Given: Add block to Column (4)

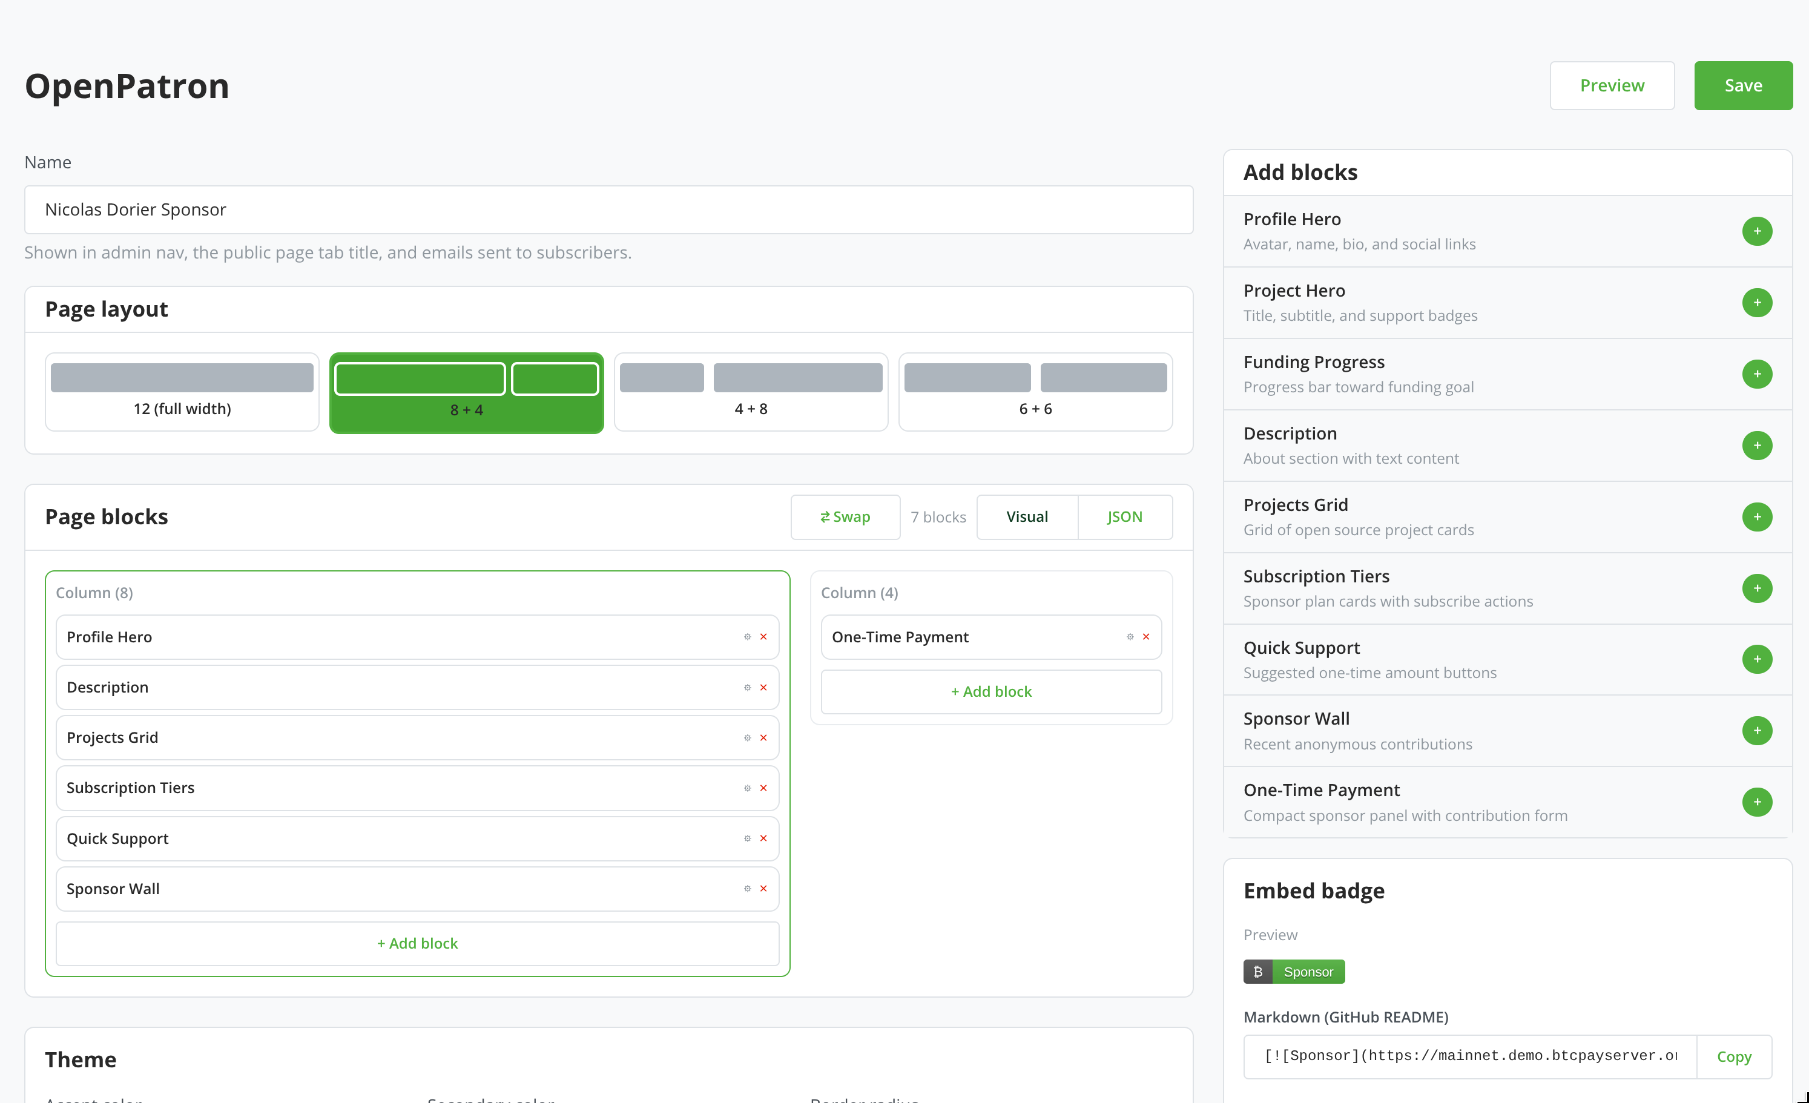Looking at the screenshot, I should [x=991, y=692].
